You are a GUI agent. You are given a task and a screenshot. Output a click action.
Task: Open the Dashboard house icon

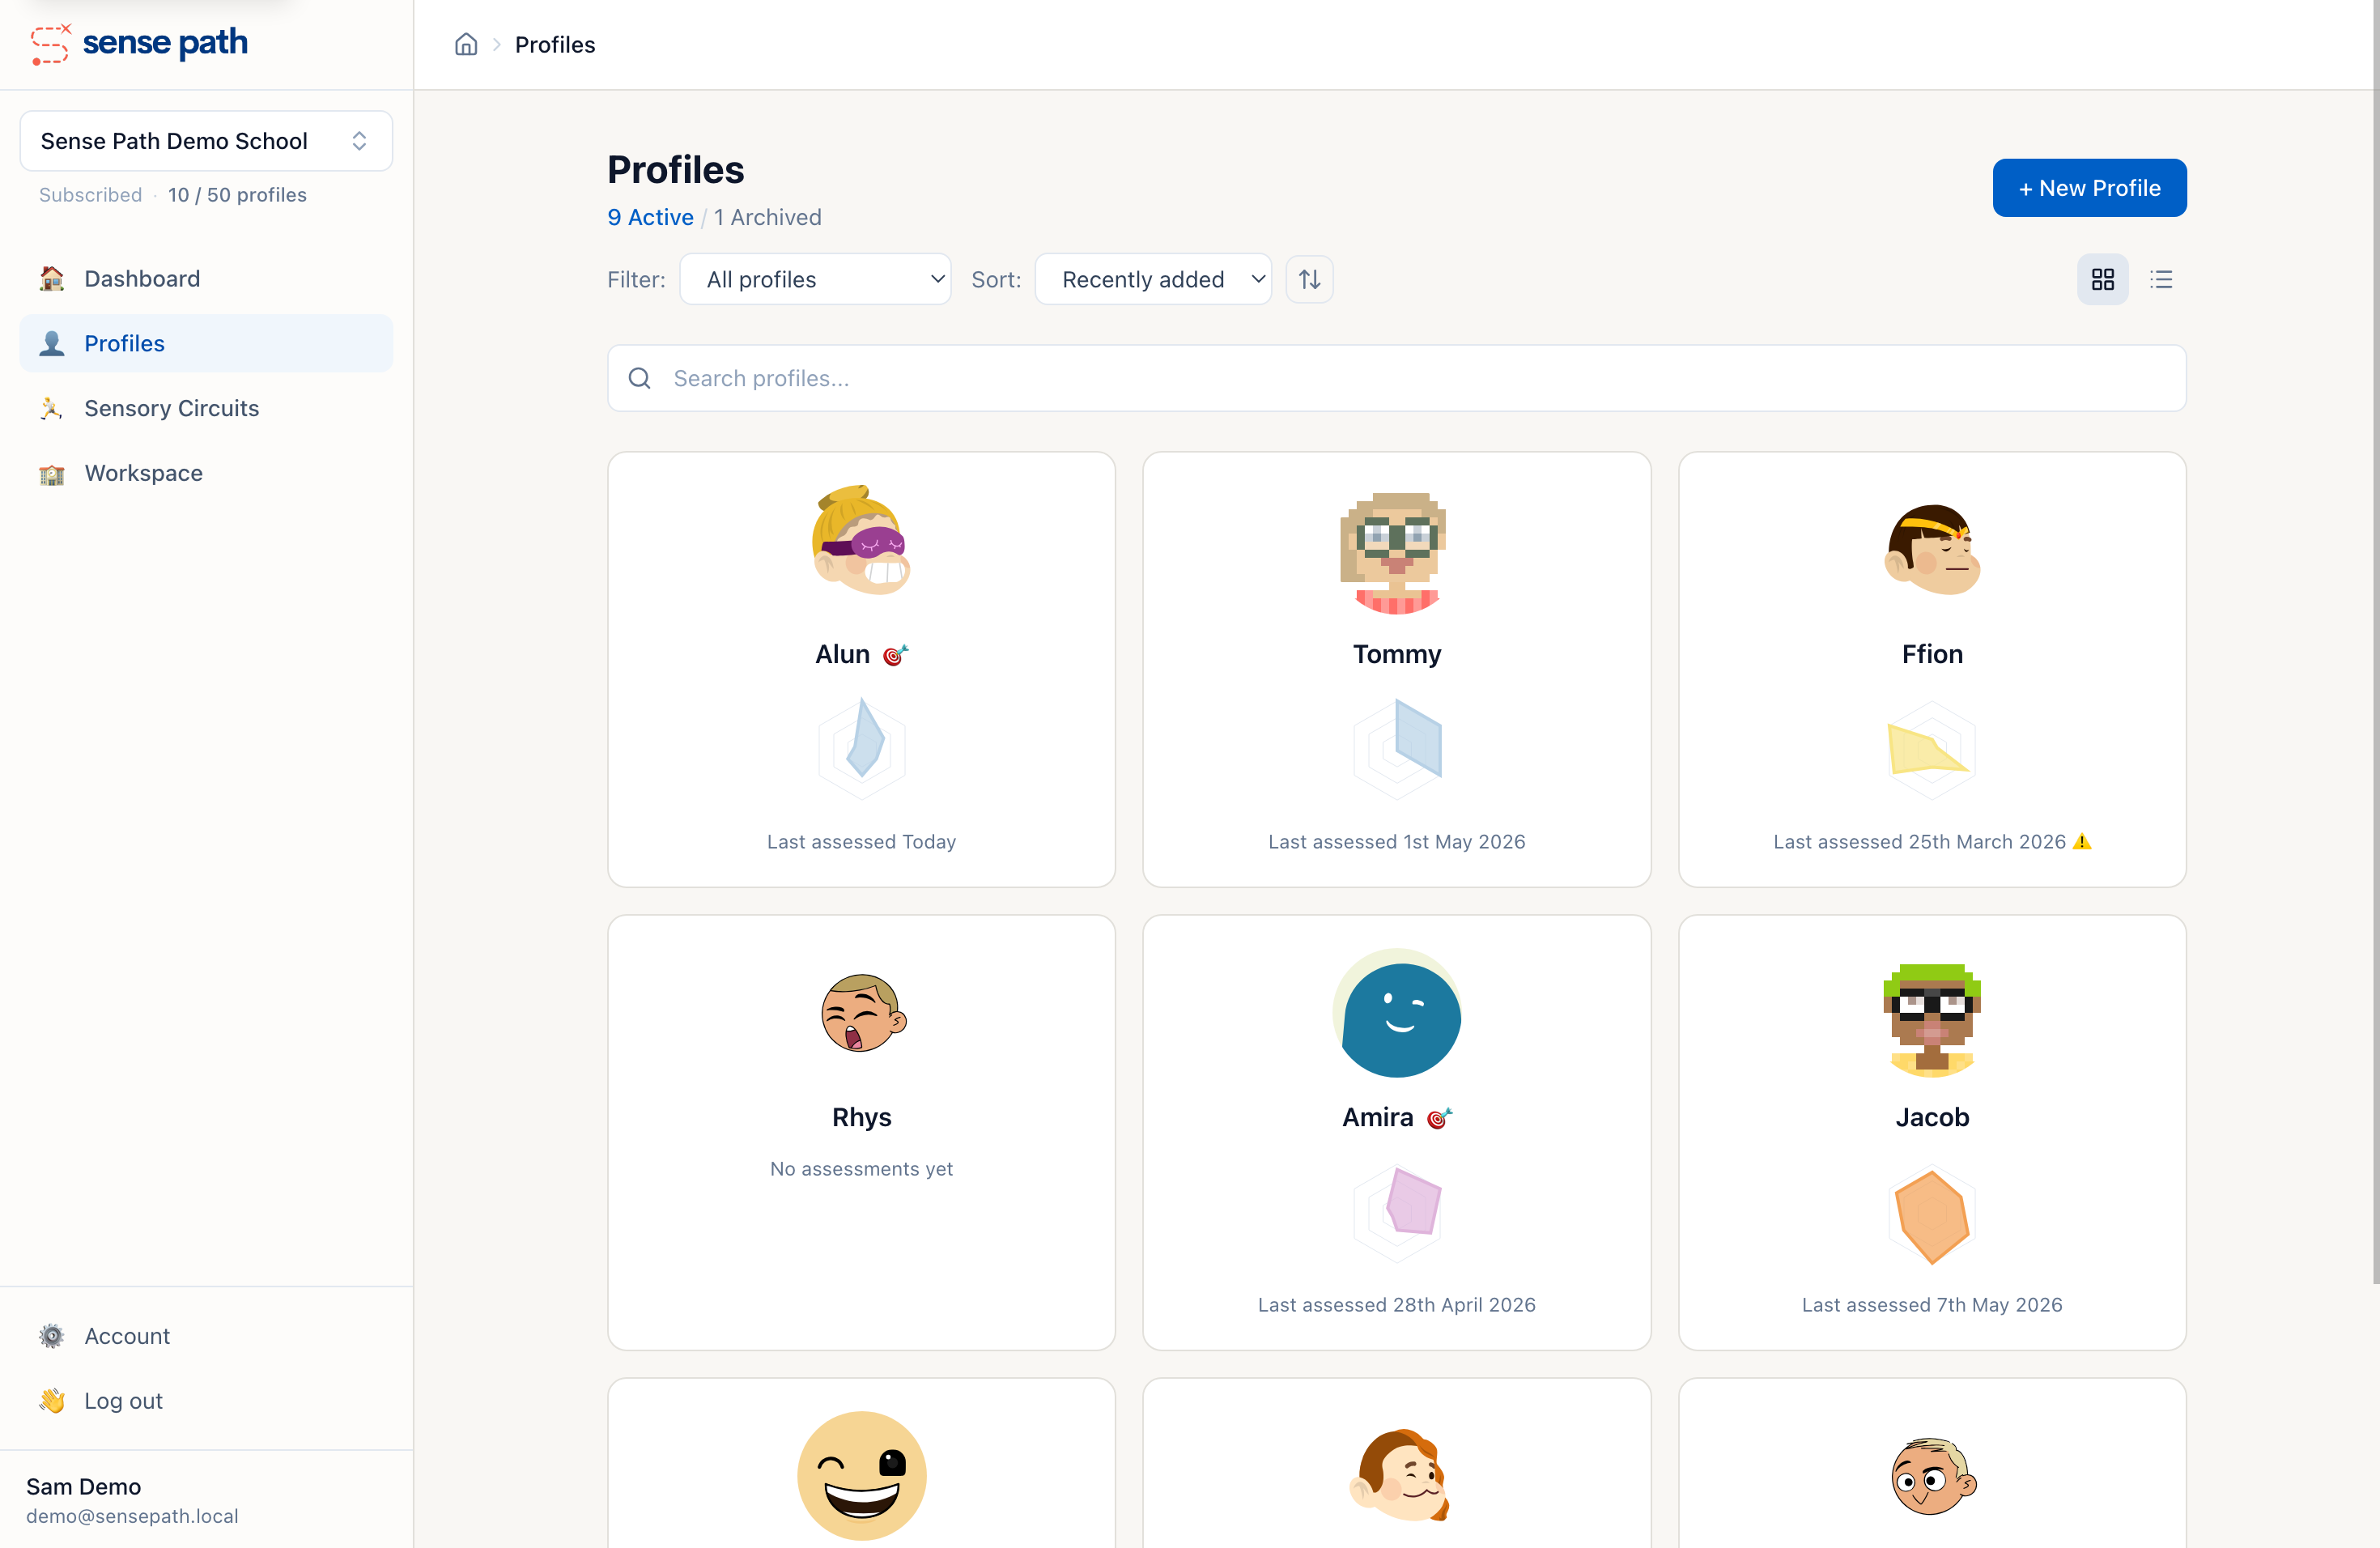click(52, 278)
